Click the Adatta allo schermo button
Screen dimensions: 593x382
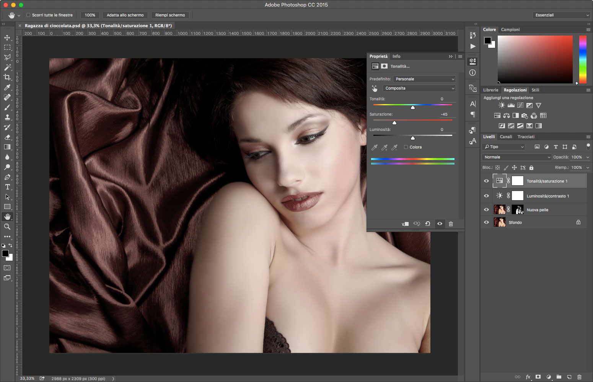(125, 15)
